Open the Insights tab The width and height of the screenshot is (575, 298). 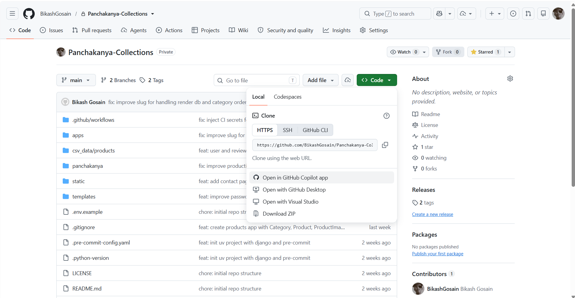(337, 30)
